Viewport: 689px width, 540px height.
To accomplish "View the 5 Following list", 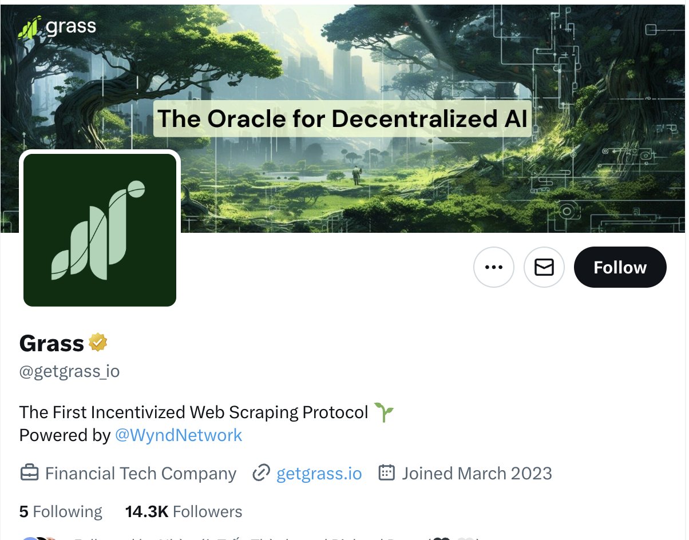I will point(61,511).
